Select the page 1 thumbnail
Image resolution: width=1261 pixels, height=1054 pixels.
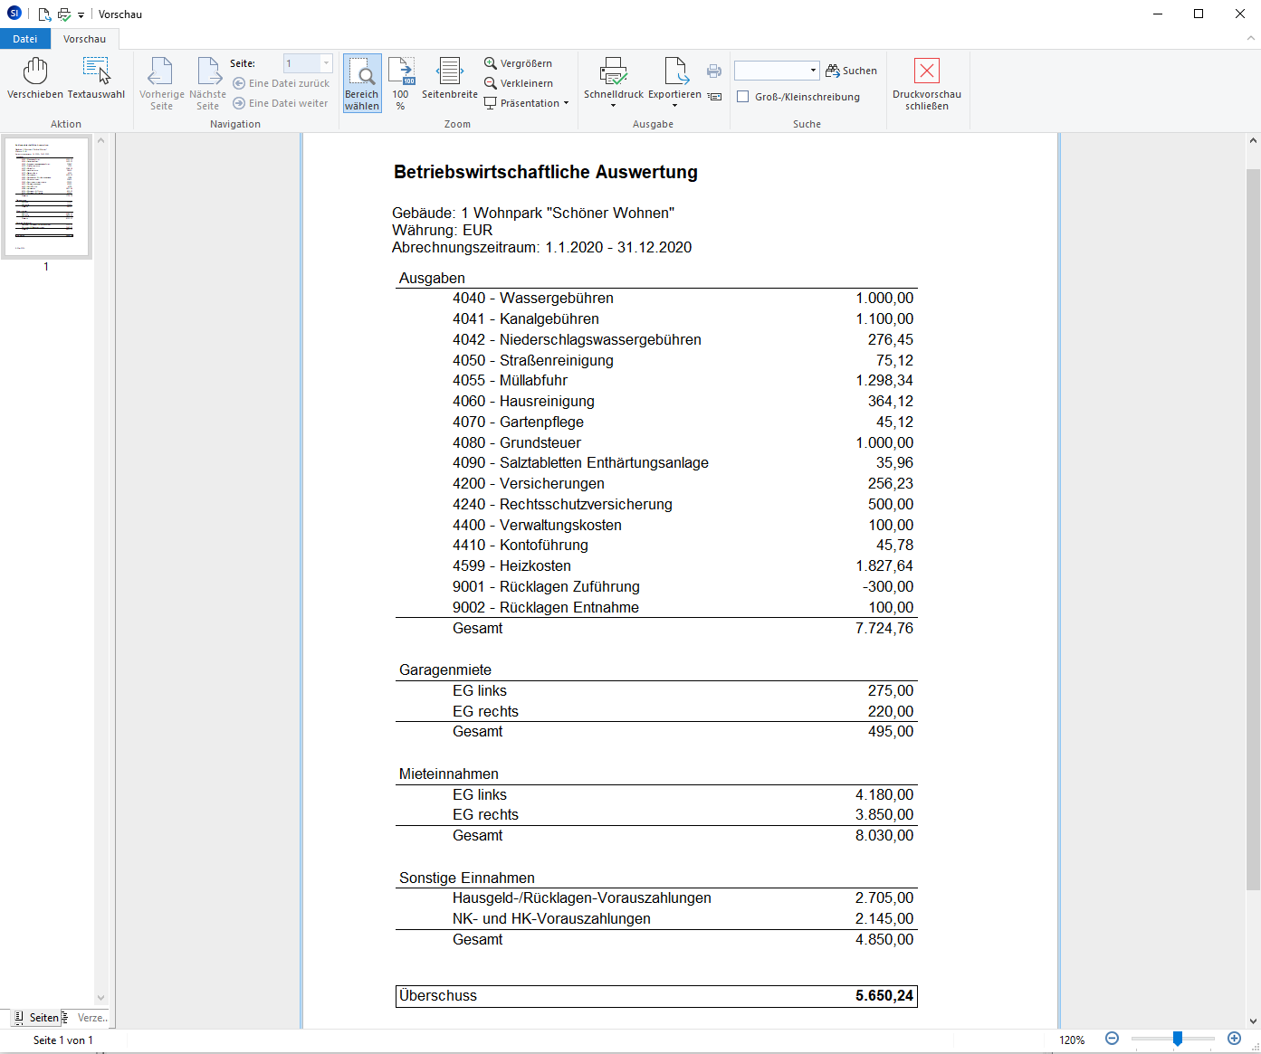tap(47, 197)
